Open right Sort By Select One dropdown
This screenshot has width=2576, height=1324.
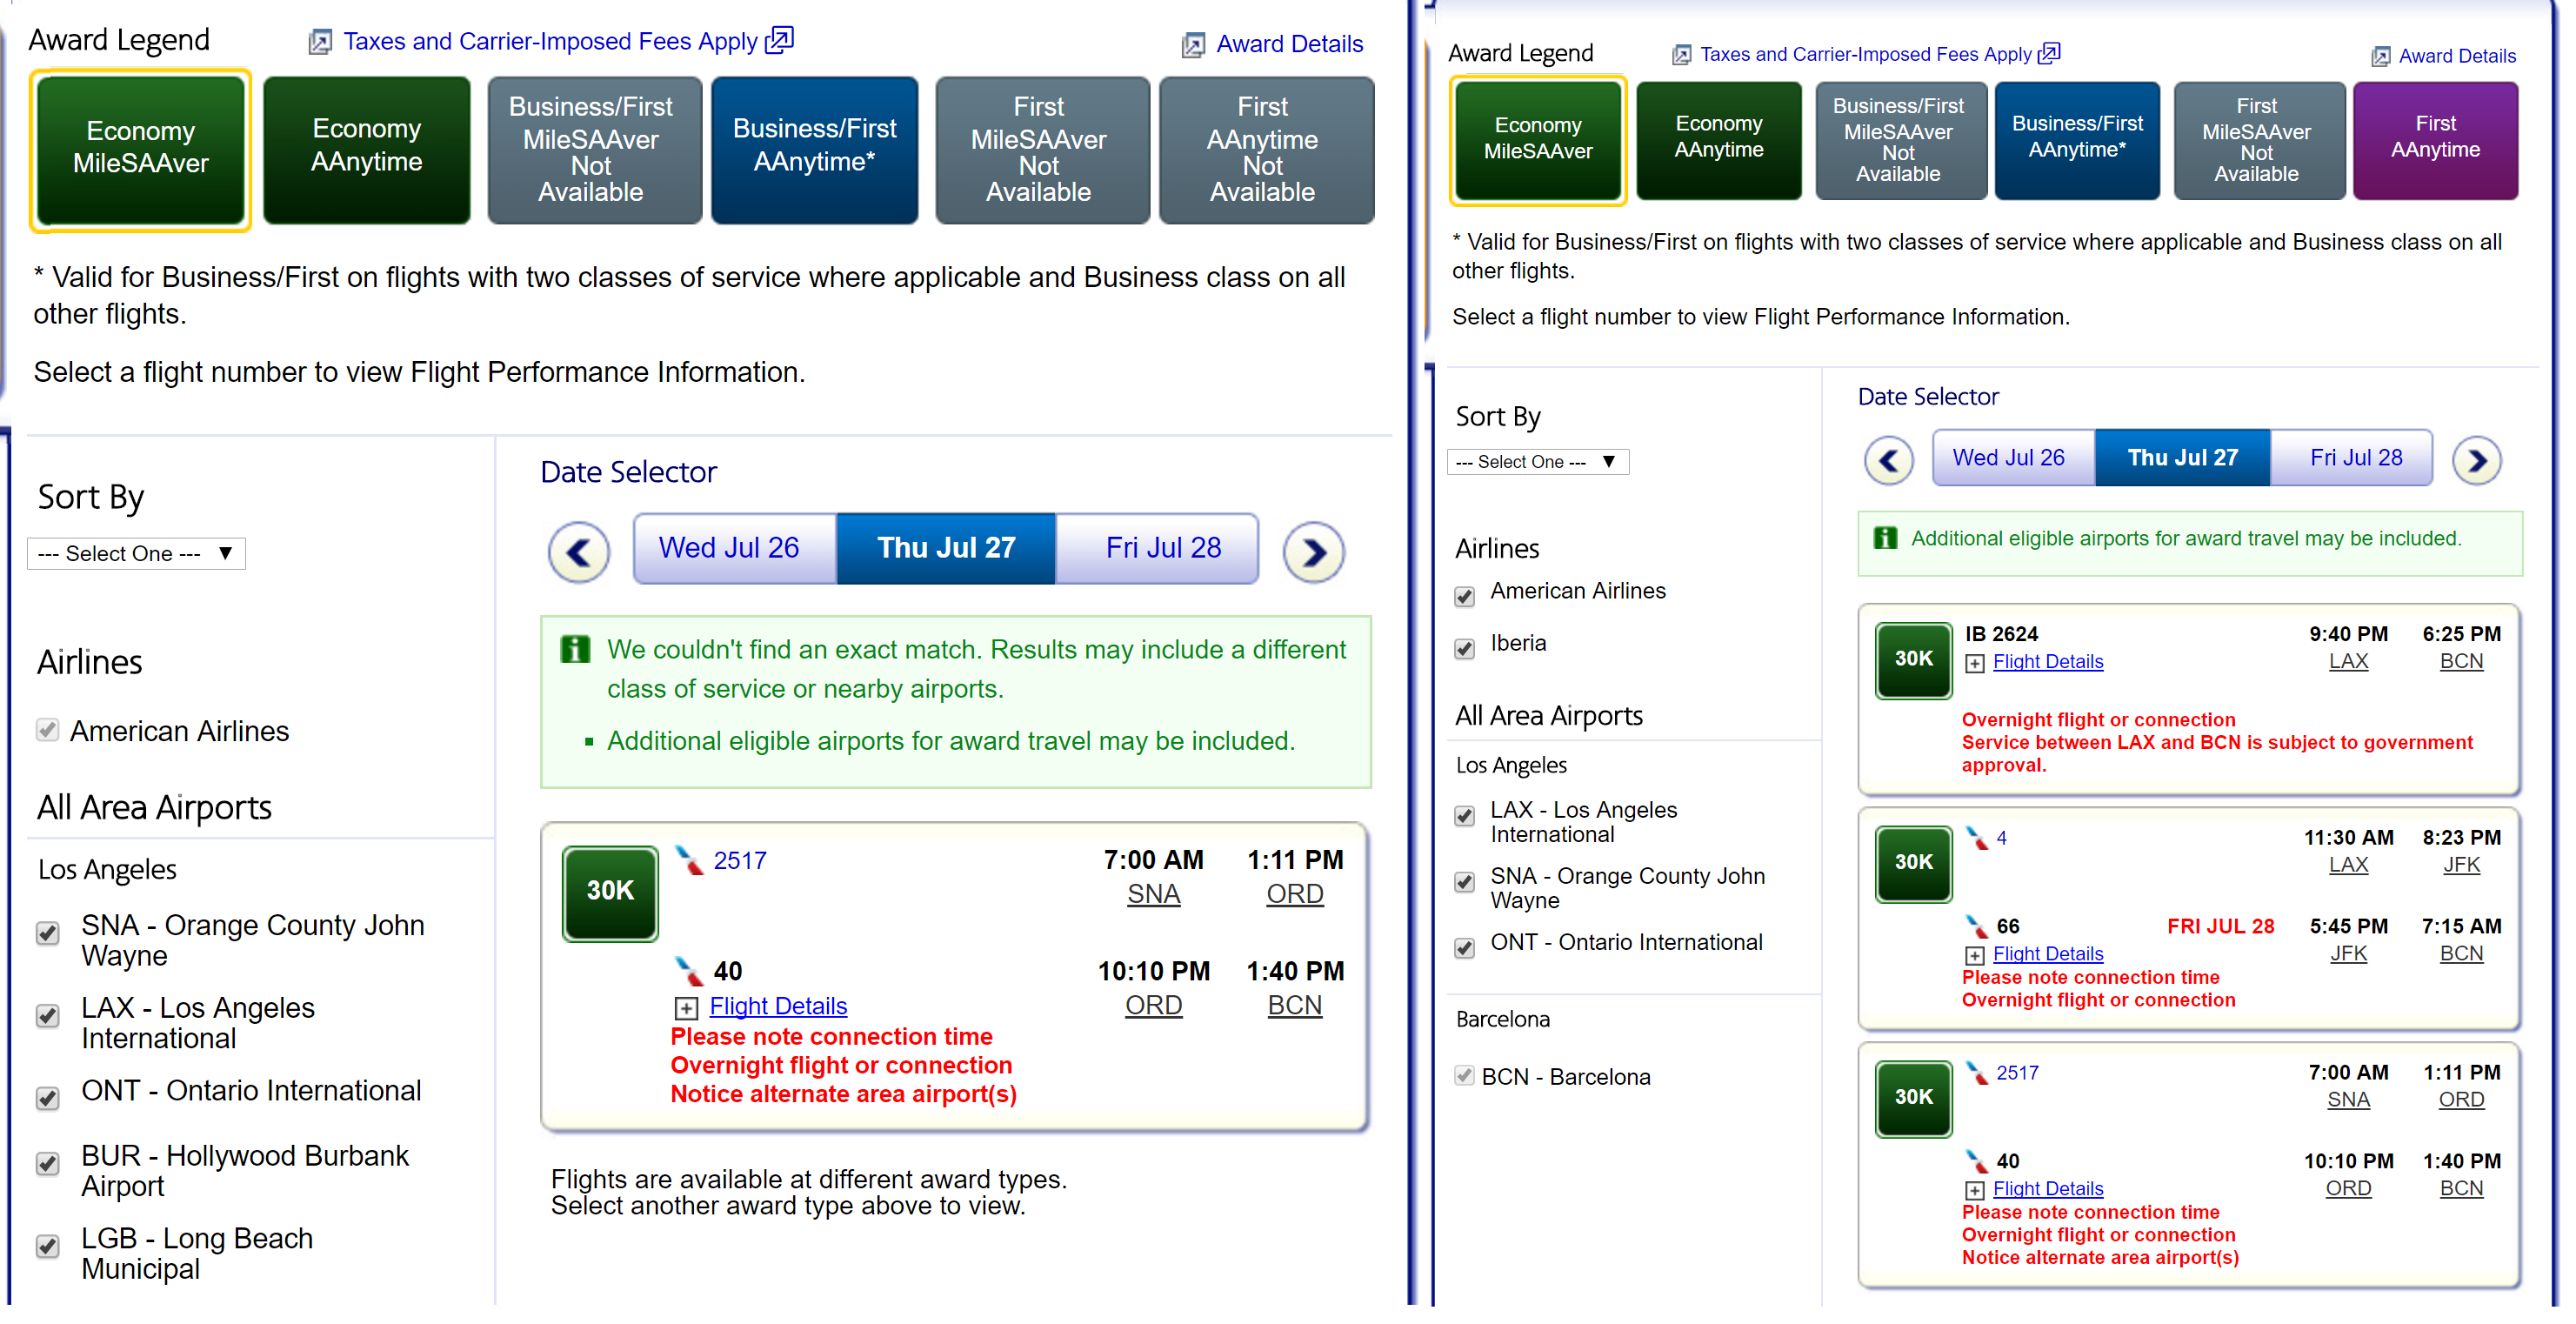pos(1537,462)
